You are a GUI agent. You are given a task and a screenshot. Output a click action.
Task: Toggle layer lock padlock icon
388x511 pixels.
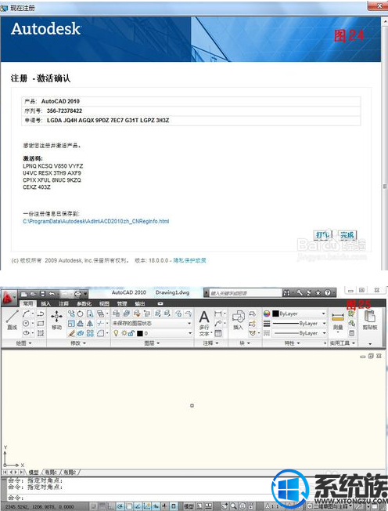(x=131, y=333)
